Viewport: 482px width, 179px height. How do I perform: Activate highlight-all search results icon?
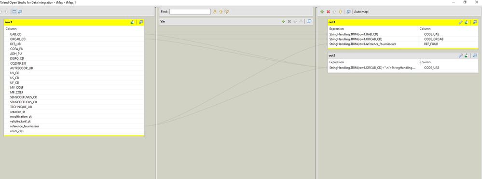pyautogui.click(x=227, y=12)
